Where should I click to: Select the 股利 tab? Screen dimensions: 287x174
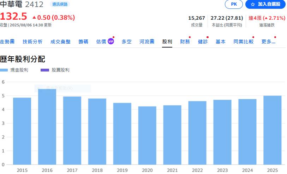coord(167,42)
